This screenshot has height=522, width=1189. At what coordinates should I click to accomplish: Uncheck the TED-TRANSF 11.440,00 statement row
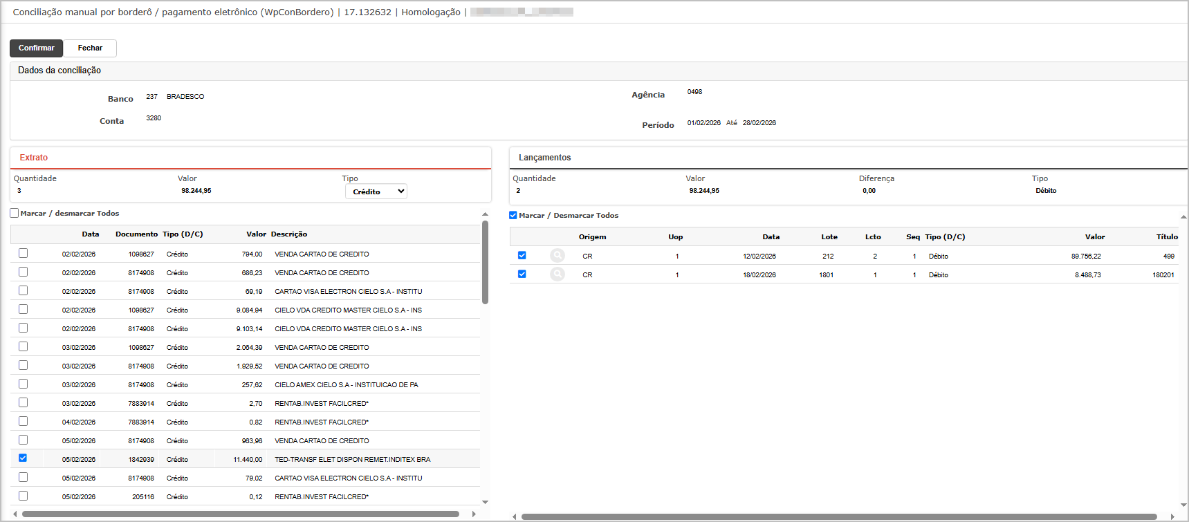coord(23,458)
